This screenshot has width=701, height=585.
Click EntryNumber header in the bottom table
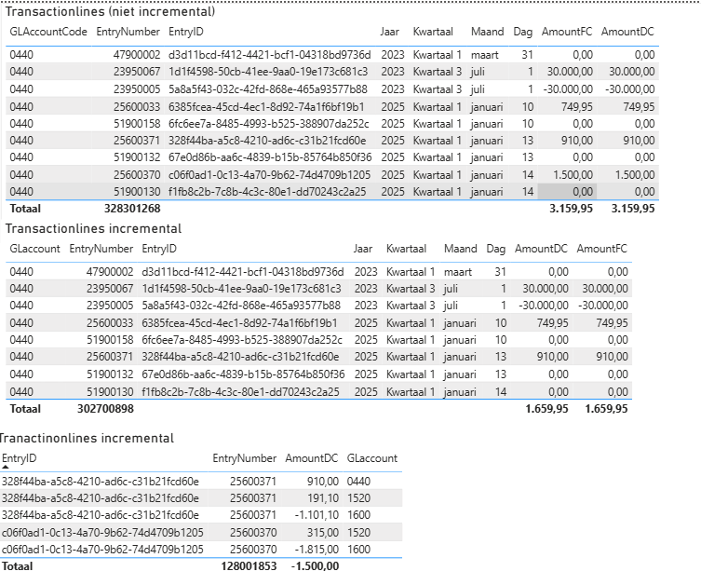[x=244, y=458]
